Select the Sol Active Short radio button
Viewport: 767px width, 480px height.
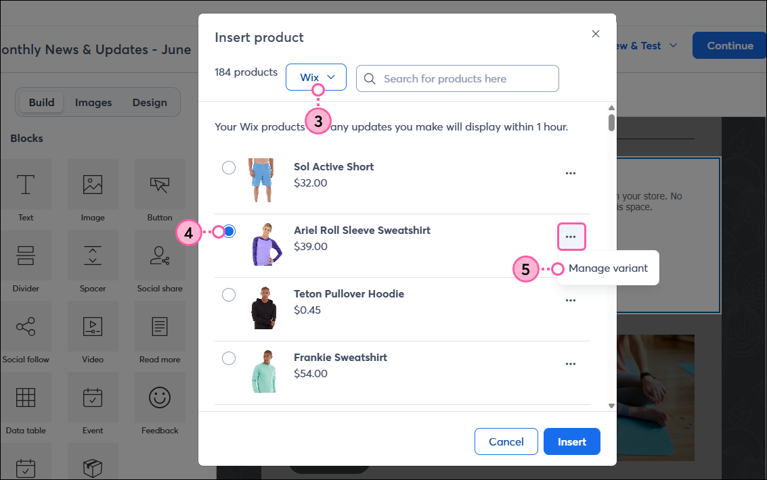[x=229, y=167]
